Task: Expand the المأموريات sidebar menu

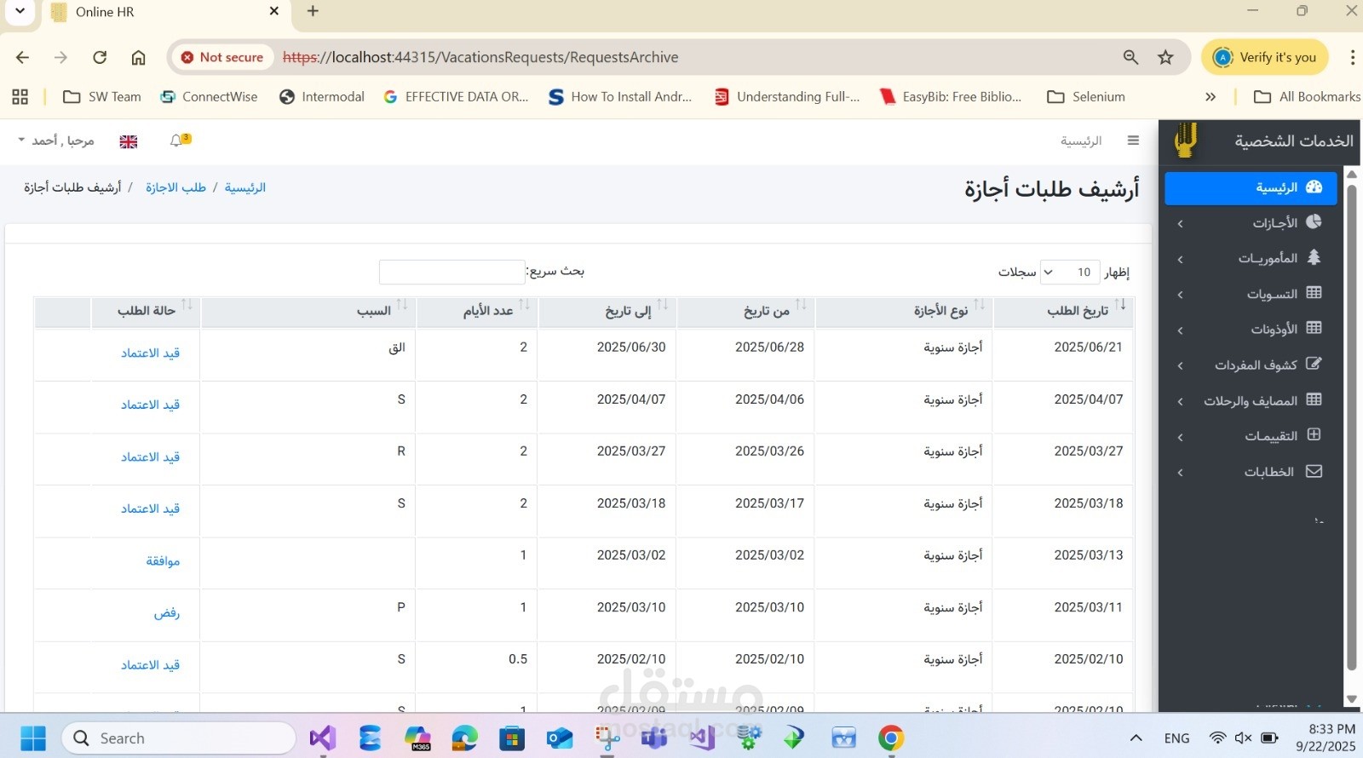Action: pyautogui.click(x=1180, y=259)
